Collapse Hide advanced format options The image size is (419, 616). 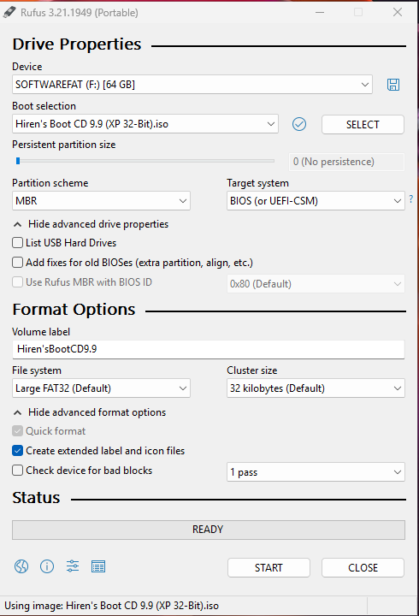click(90, 412)
